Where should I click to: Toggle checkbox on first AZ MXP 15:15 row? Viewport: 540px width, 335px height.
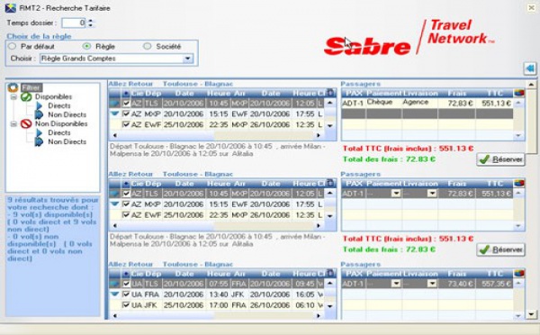(126, 113)
